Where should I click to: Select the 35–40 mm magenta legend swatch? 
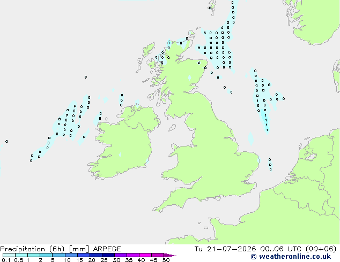[x=133, y=255]
